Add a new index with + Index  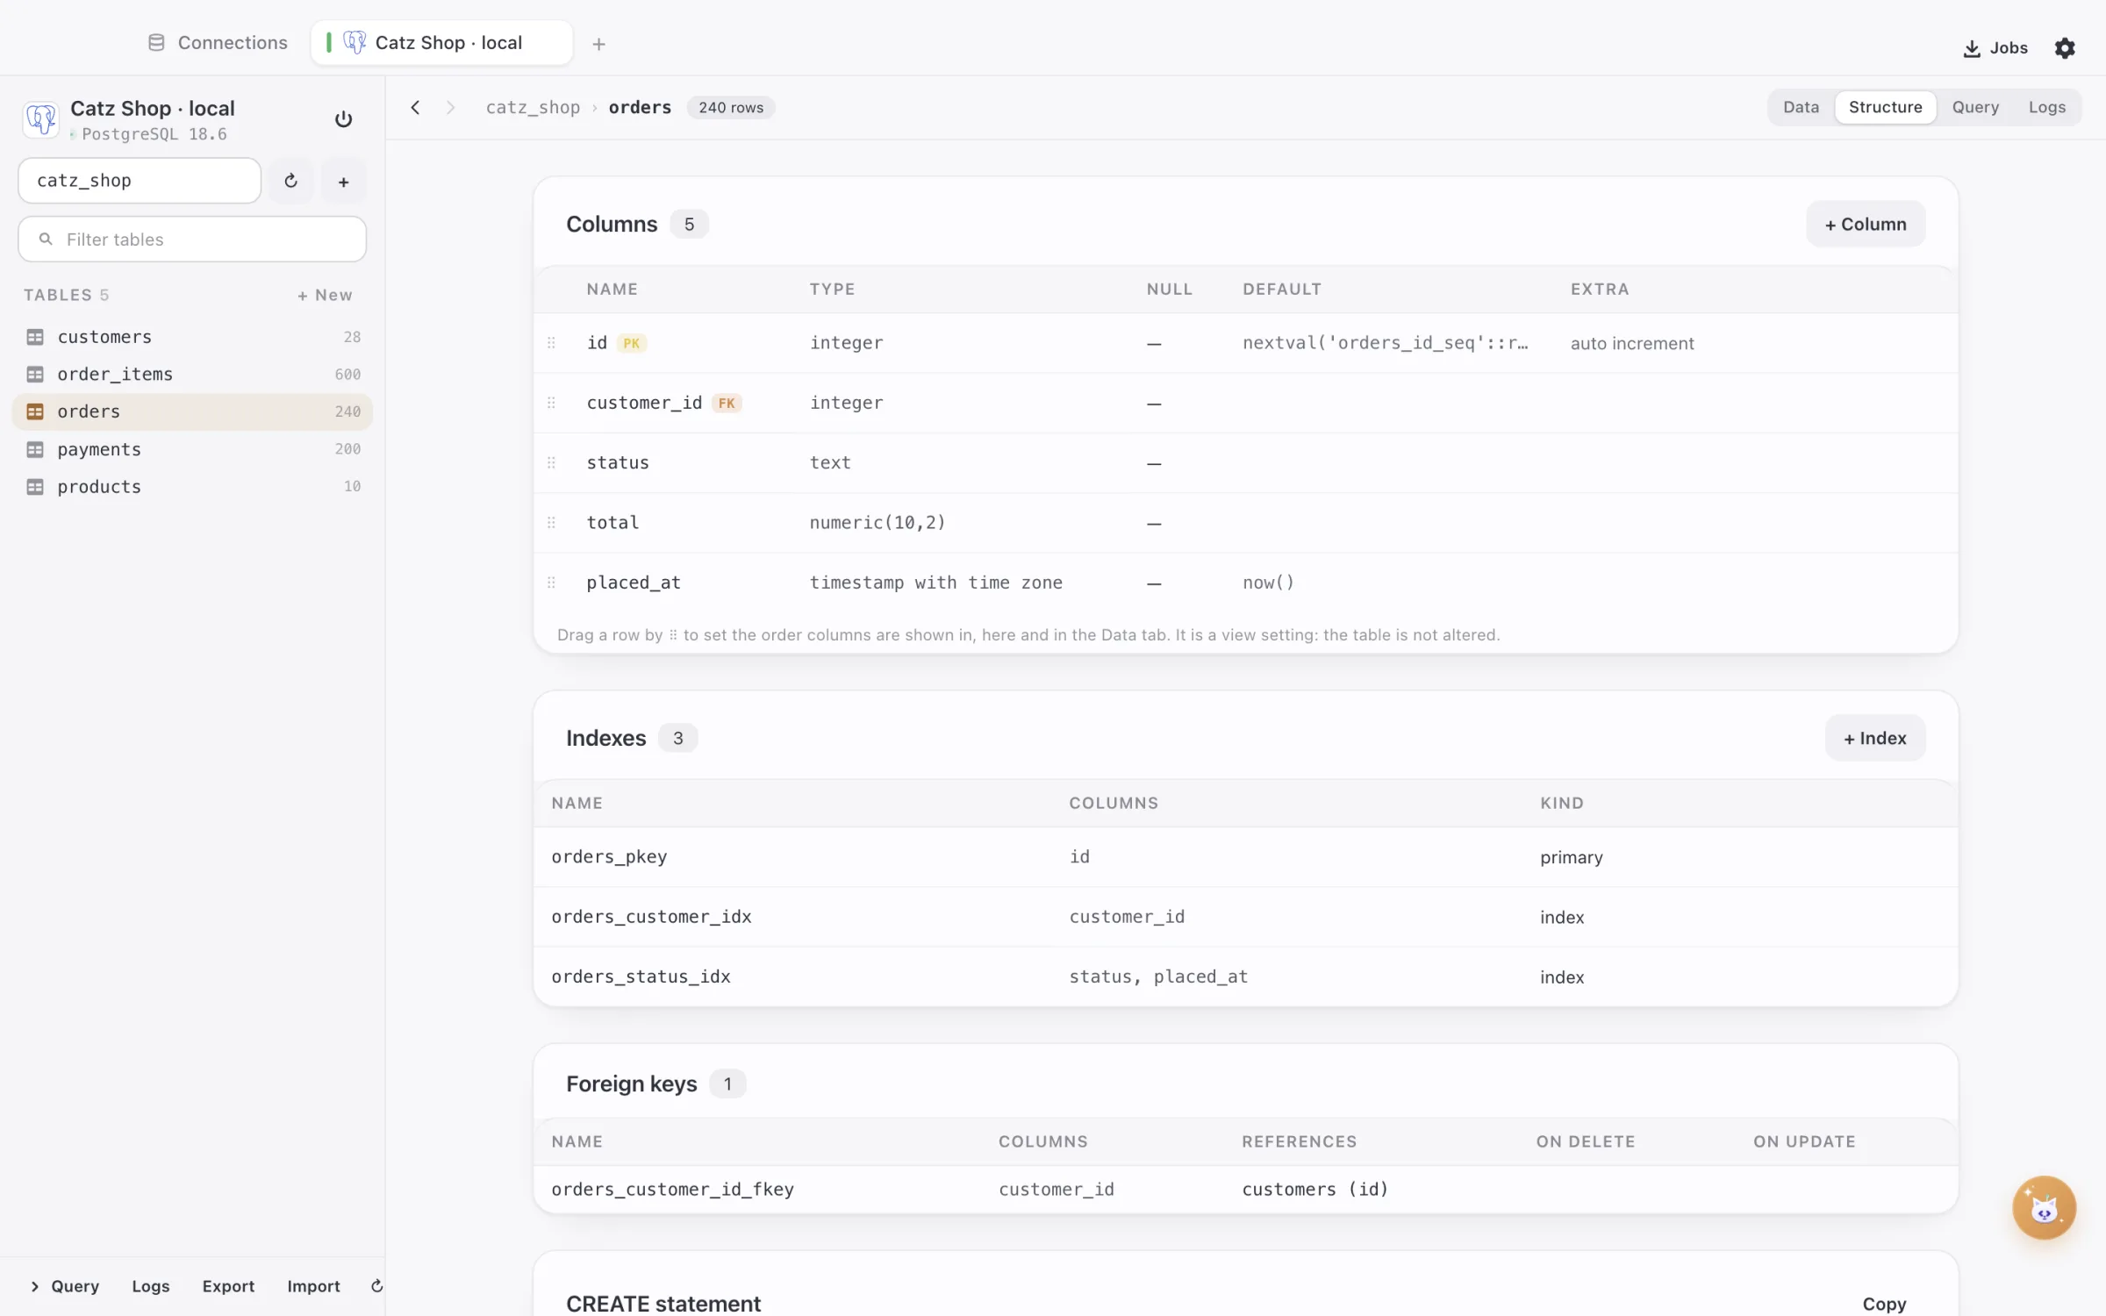tap(1875, 738)
